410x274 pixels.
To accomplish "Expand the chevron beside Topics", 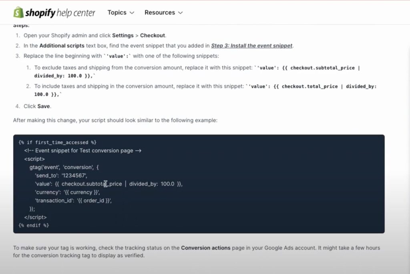I will point(132,13).
